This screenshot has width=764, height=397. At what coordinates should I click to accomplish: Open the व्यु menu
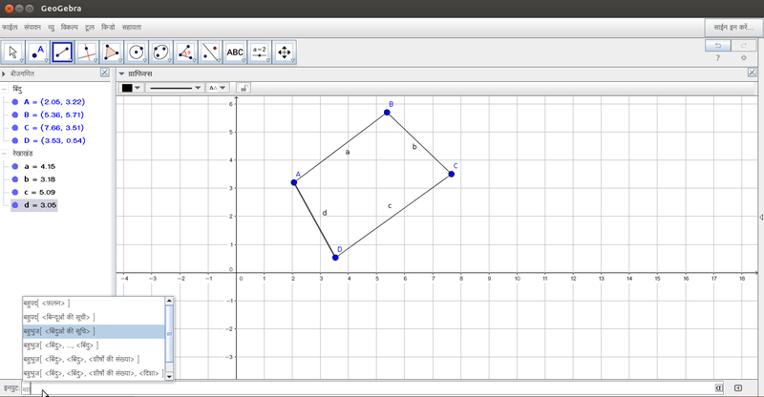click(x=52, y=28)
